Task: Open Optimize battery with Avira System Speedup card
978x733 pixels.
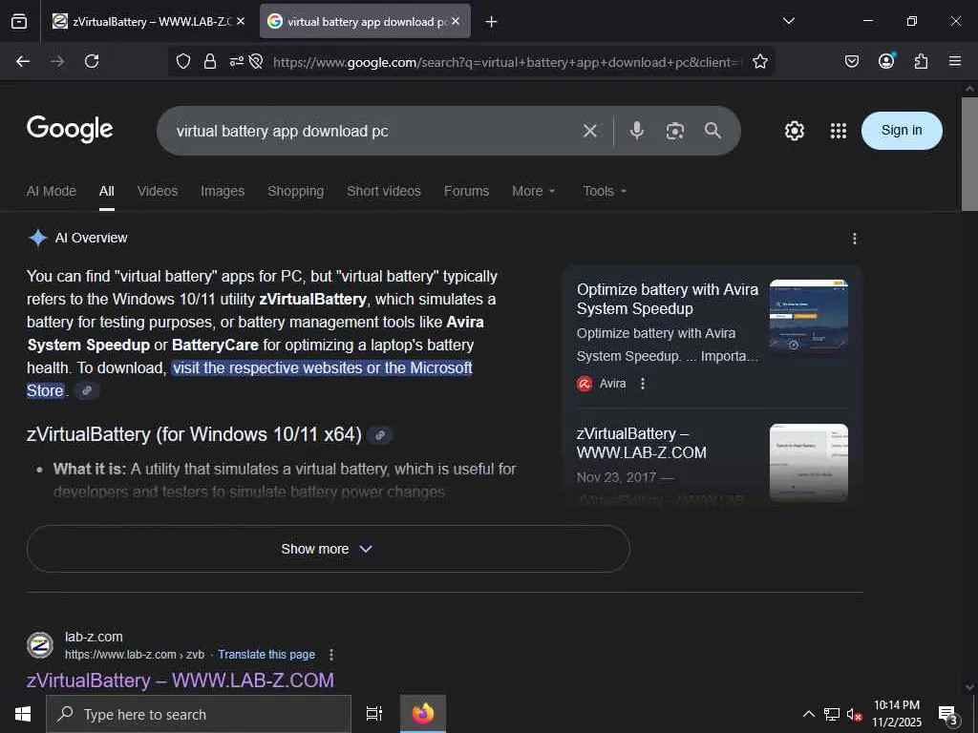Action: click(667, 299)
